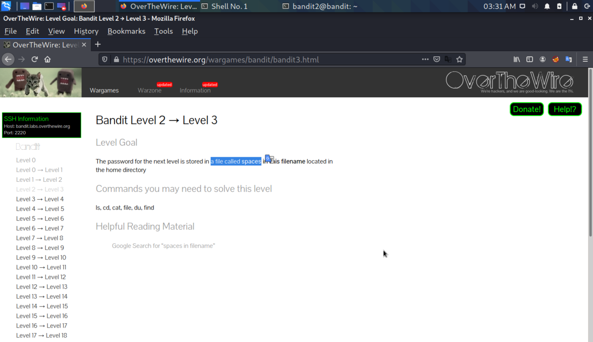Screen dimensions: 593x342
Task: Open the tracking protection shield
Action: (x=105, y=59)
